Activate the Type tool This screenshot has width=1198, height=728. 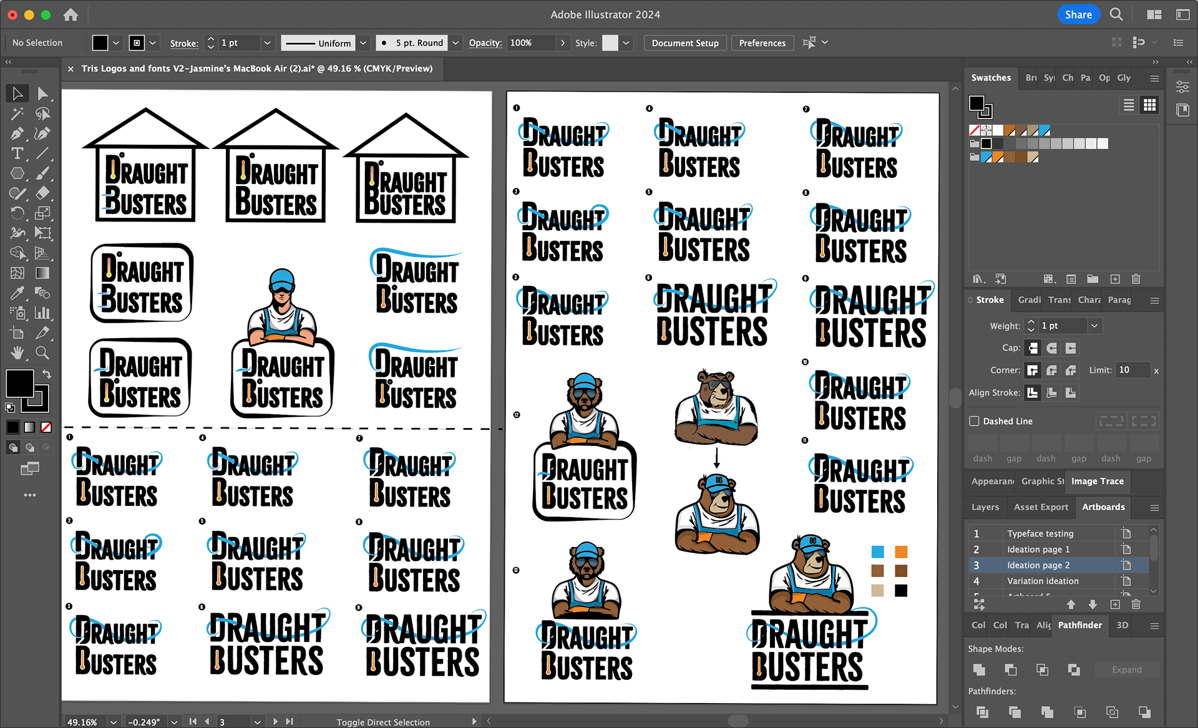17,153
